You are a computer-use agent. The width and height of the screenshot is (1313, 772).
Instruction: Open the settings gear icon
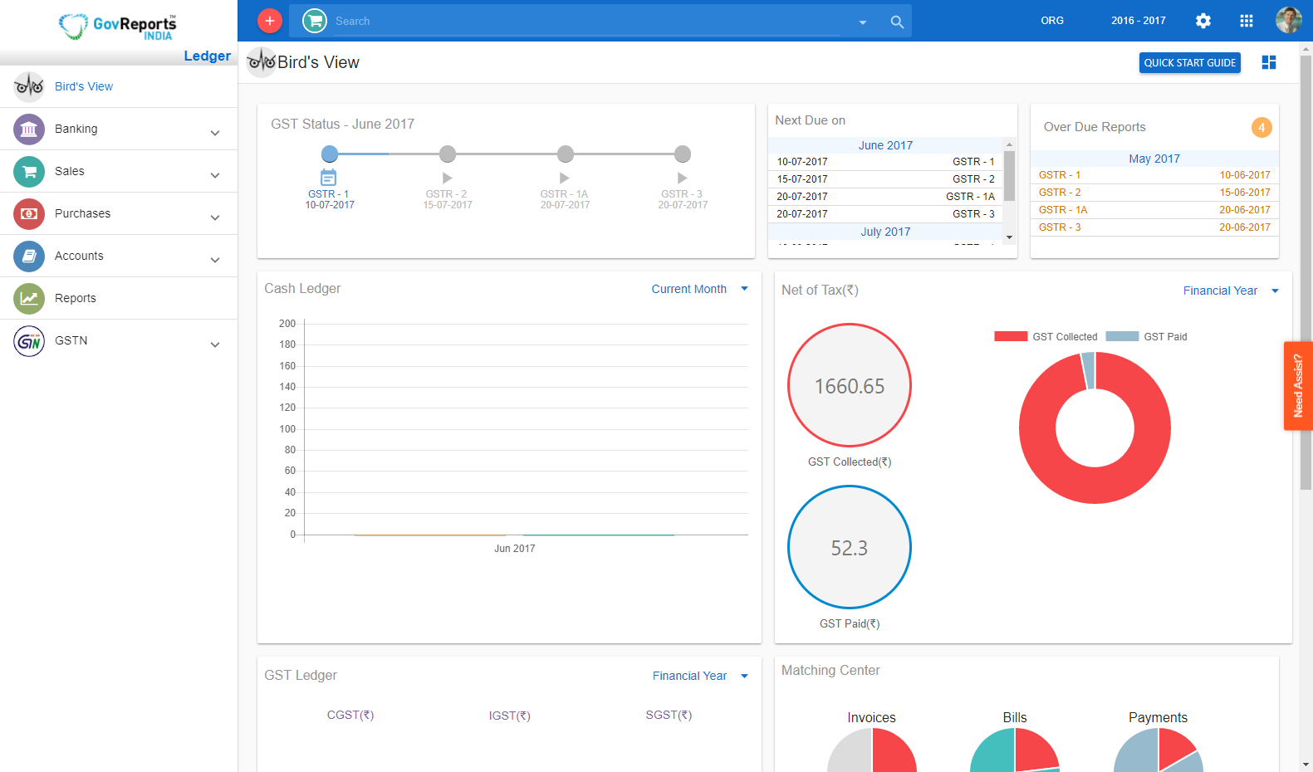tap(1203, 21)
